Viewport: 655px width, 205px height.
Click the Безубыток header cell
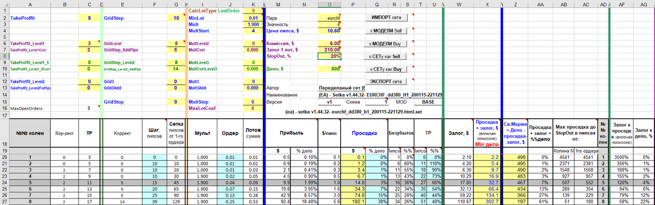[x=401, y=133]
